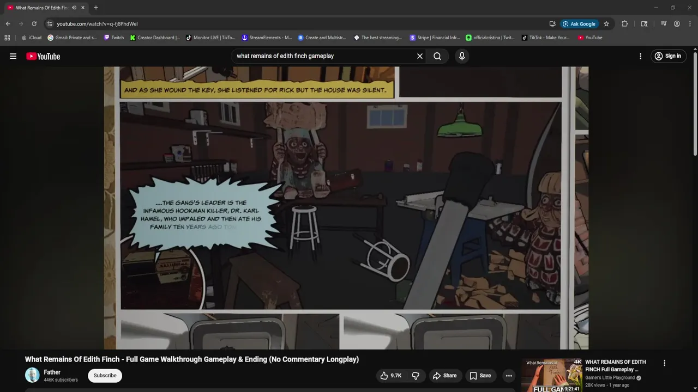
Task: Open the Stripe | Financial Infr... bookmark
Action: (435, 38)
